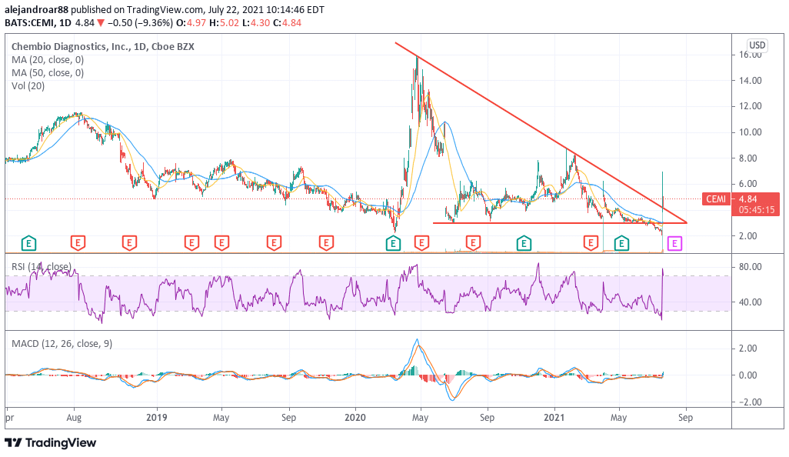The height and width of the screenshot is (457, 789).
Task: Click the 2019 time axis label
Action: [x=156, y=418]
